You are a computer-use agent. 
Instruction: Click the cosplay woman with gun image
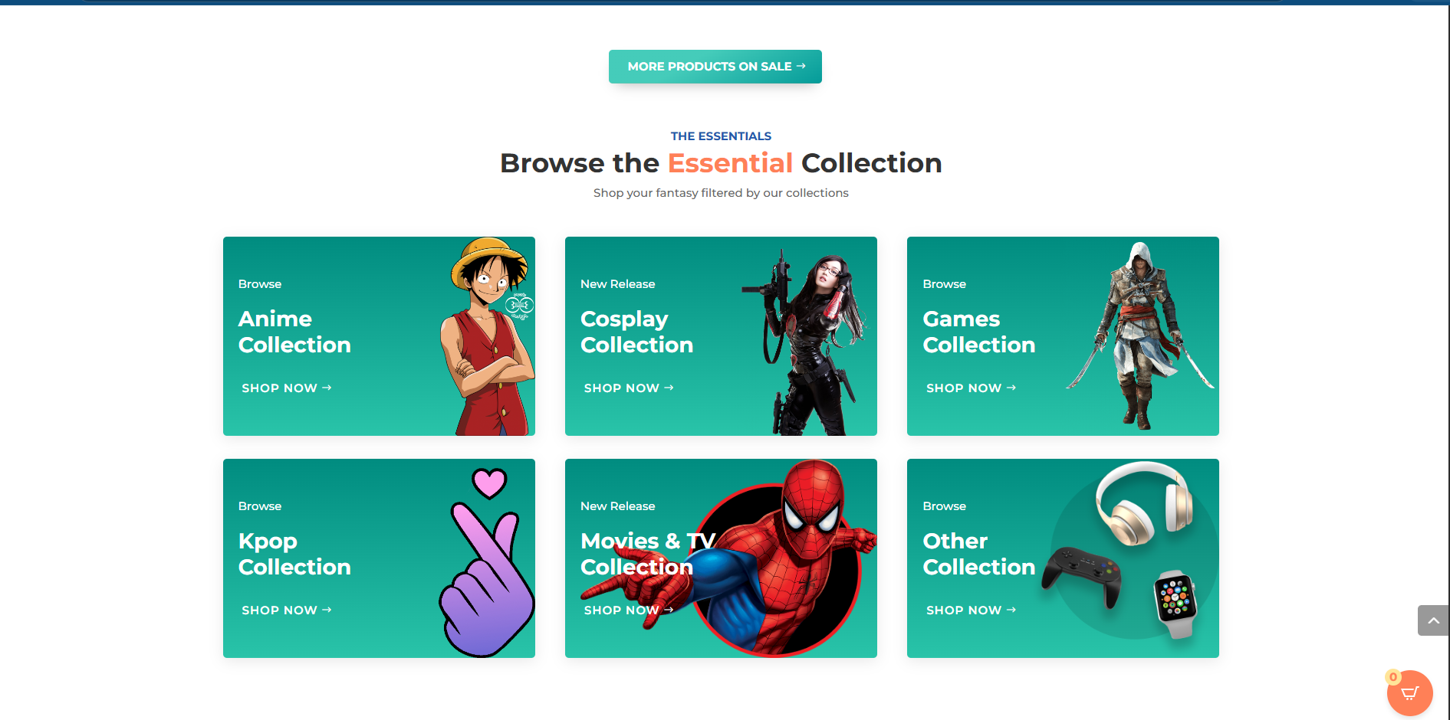pos(805,342)
